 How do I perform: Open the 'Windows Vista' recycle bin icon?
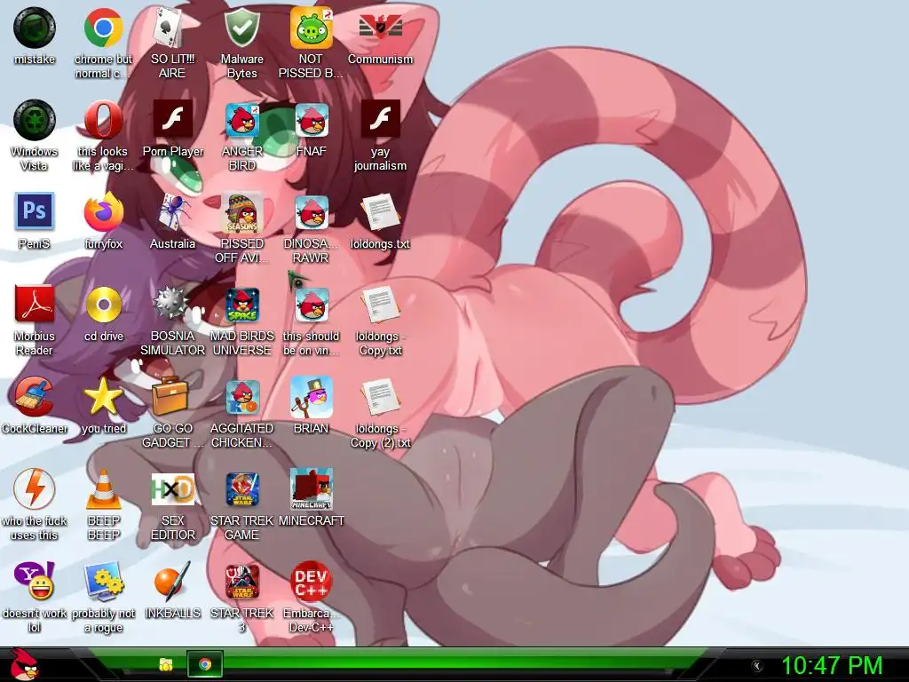(35, 120)
